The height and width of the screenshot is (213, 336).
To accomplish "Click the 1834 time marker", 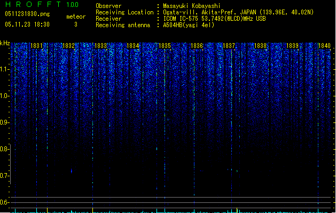I will click(133, 45).
